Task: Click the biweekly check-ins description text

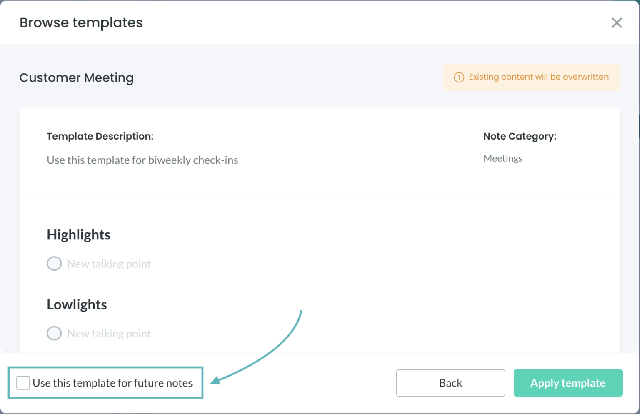Action: (142, 160)
